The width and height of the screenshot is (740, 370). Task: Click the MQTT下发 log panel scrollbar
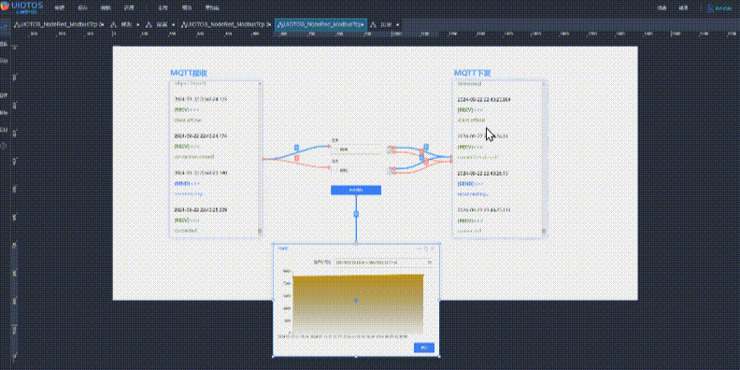[544, 159]
